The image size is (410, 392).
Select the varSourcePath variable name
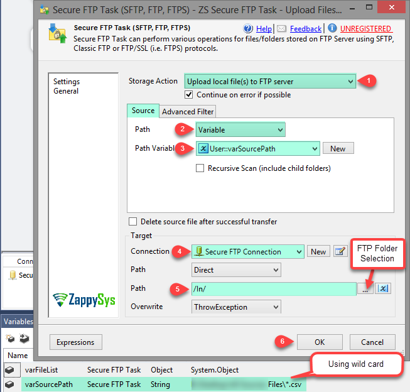pyautogui.click(x=48, y=384)
